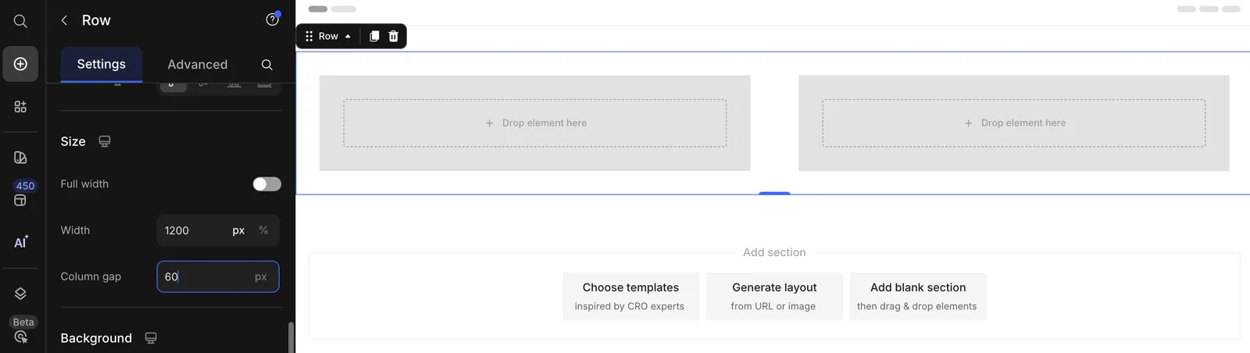Open the help question mark icon
The height and width of the screenshot is (353, 1250).
pos(272,20)
